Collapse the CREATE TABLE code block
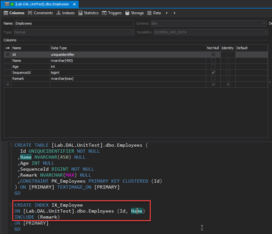This screenshot has height=234, width=272. coord(11,145)
